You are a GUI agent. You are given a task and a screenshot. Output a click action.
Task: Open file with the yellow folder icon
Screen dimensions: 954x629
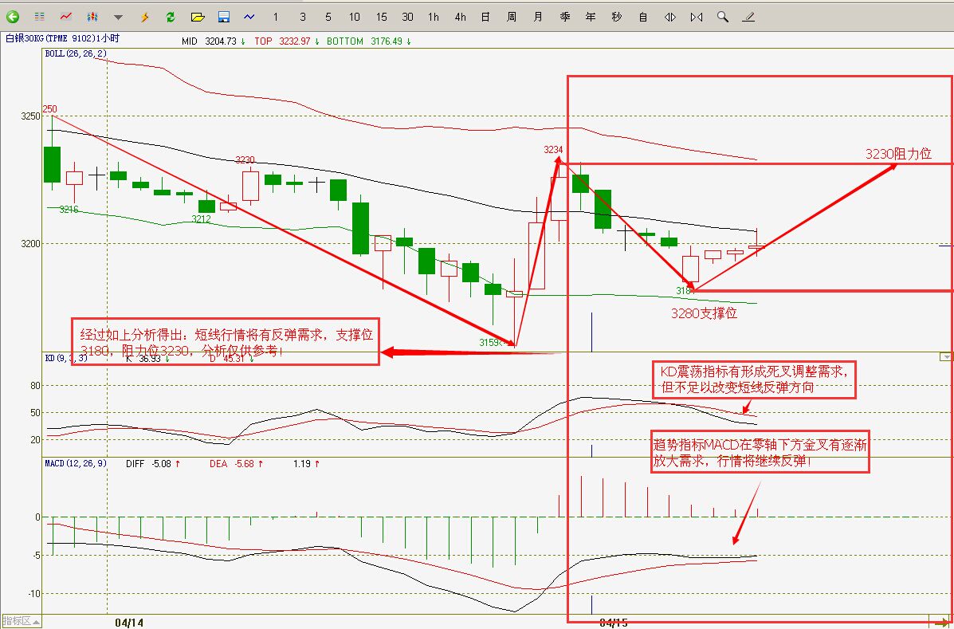(197, 17)
